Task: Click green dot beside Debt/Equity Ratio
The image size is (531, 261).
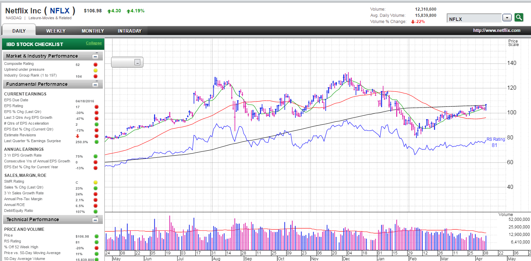Action: click(x=96, y=212)
